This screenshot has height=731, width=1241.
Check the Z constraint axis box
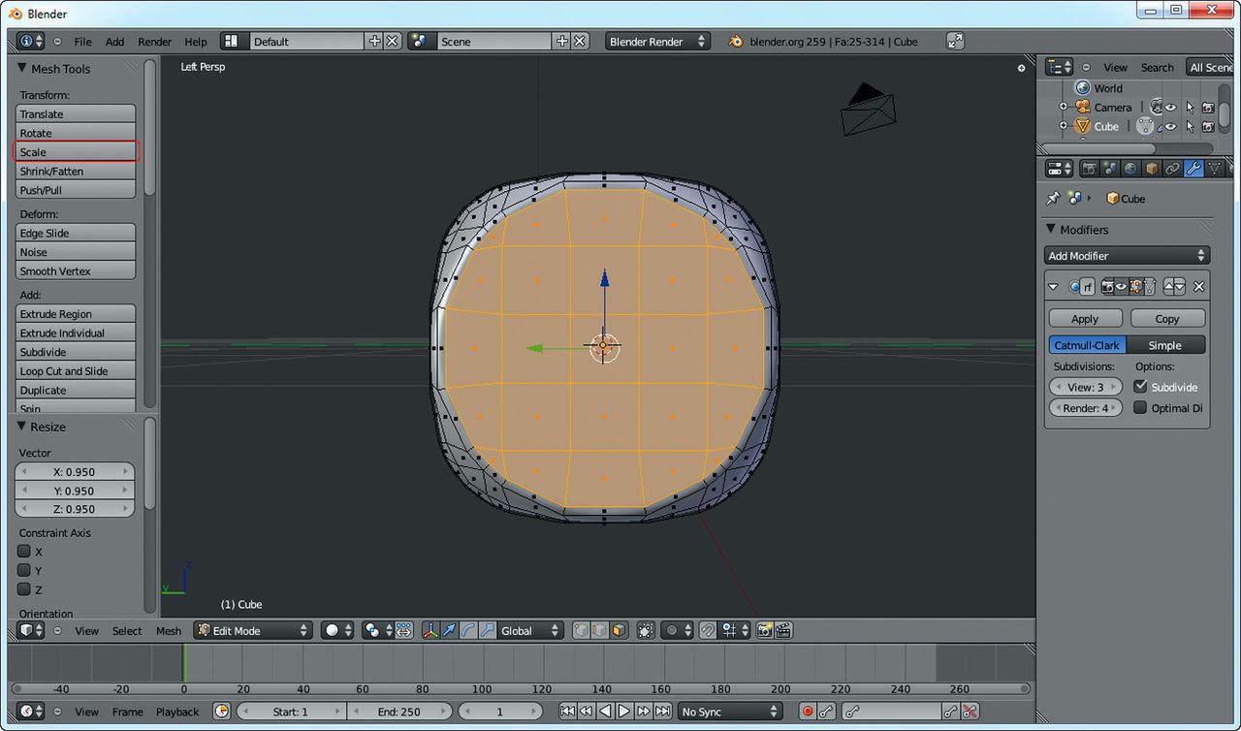pyautogui.click(x=24, y=588)
